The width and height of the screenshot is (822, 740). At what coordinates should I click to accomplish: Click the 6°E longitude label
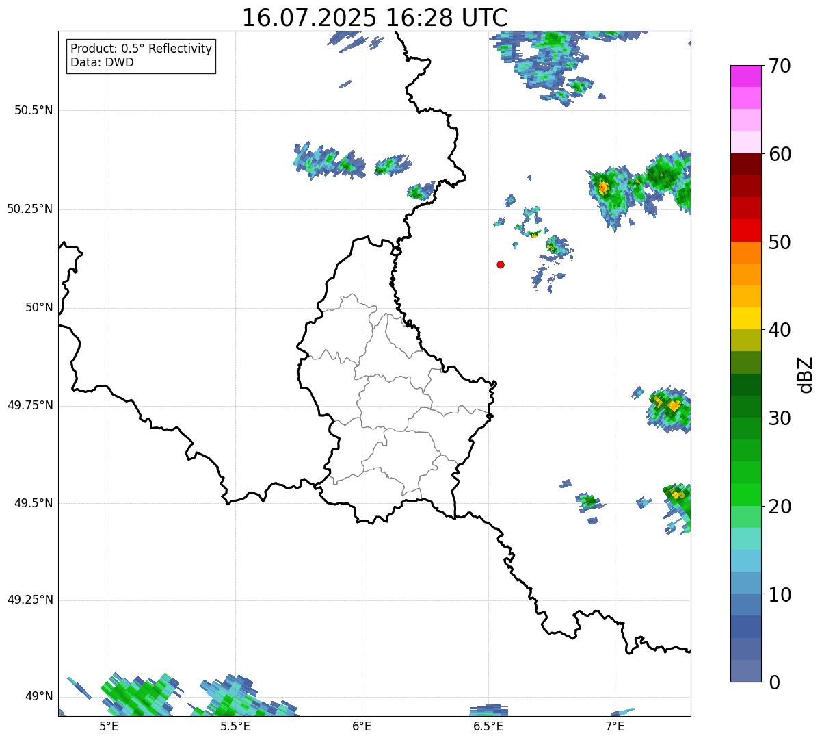pos(362,726)
